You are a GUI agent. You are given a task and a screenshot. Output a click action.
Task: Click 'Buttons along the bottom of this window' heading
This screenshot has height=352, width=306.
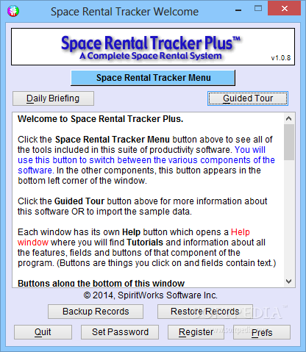point(101,284)
